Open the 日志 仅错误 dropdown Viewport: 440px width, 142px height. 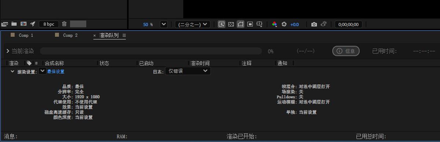coord(188,71)
